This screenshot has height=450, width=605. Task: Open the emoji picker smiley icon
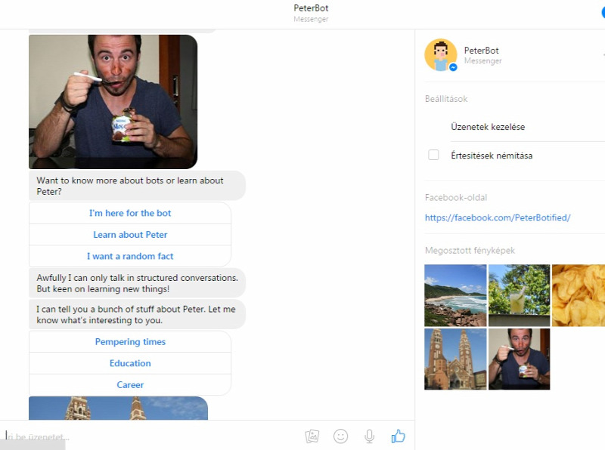click(341, 436)
